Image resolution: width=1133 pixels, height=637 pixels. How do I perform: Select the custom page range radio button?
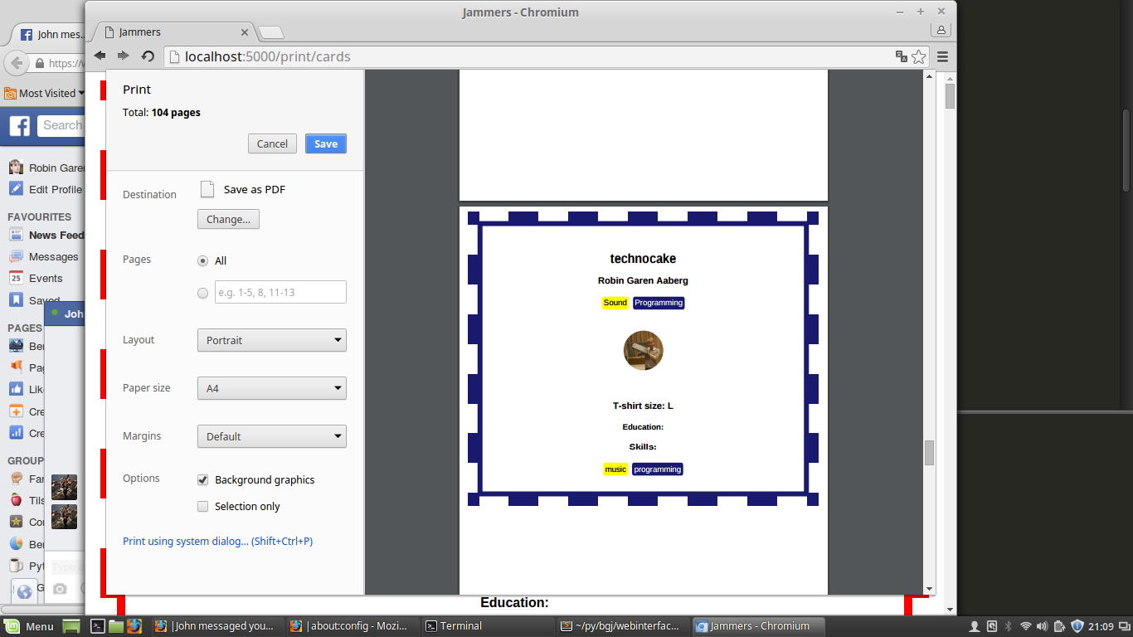(202, 292)
